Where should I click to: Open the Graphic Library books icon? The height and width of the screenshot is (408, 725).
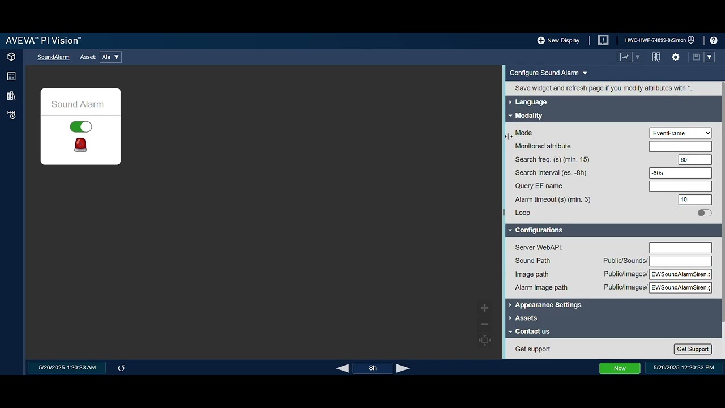[x=11, y=96]
